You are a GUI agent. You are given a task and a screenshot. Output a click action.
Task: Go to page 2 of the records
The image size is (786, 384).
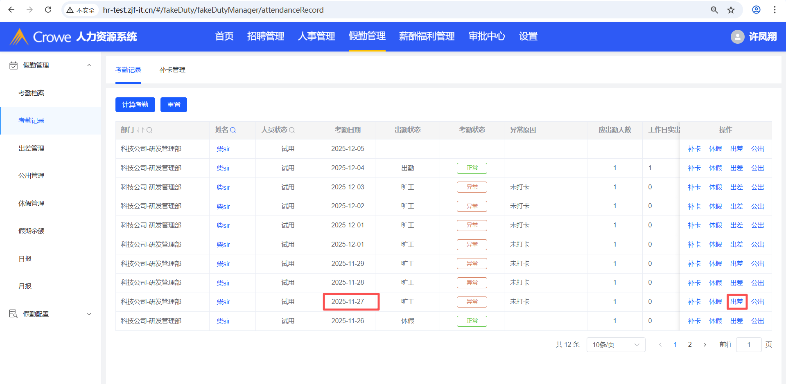(690, 345)
